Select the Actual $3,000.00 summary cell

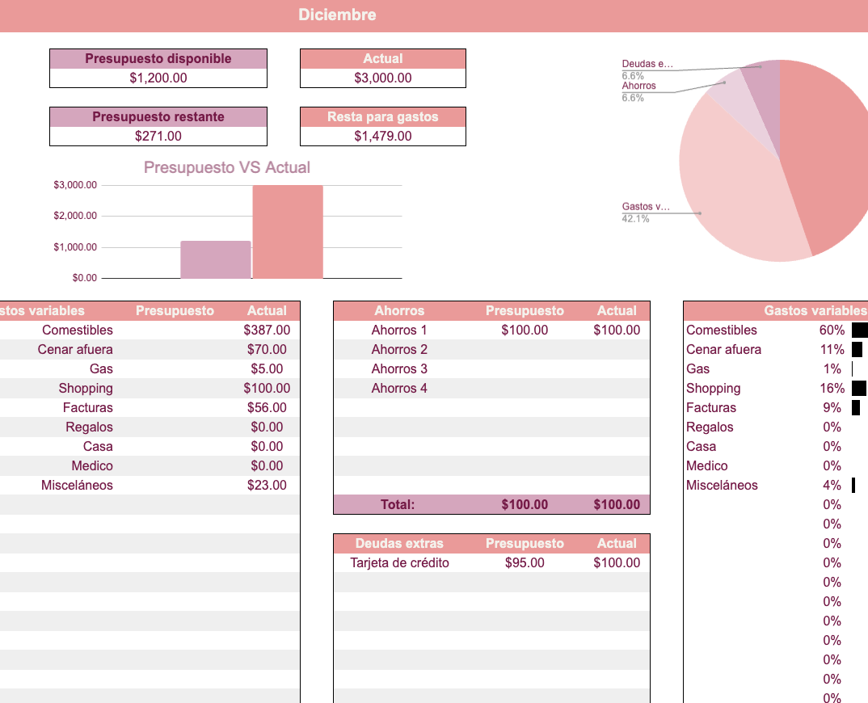coord(382,78)
